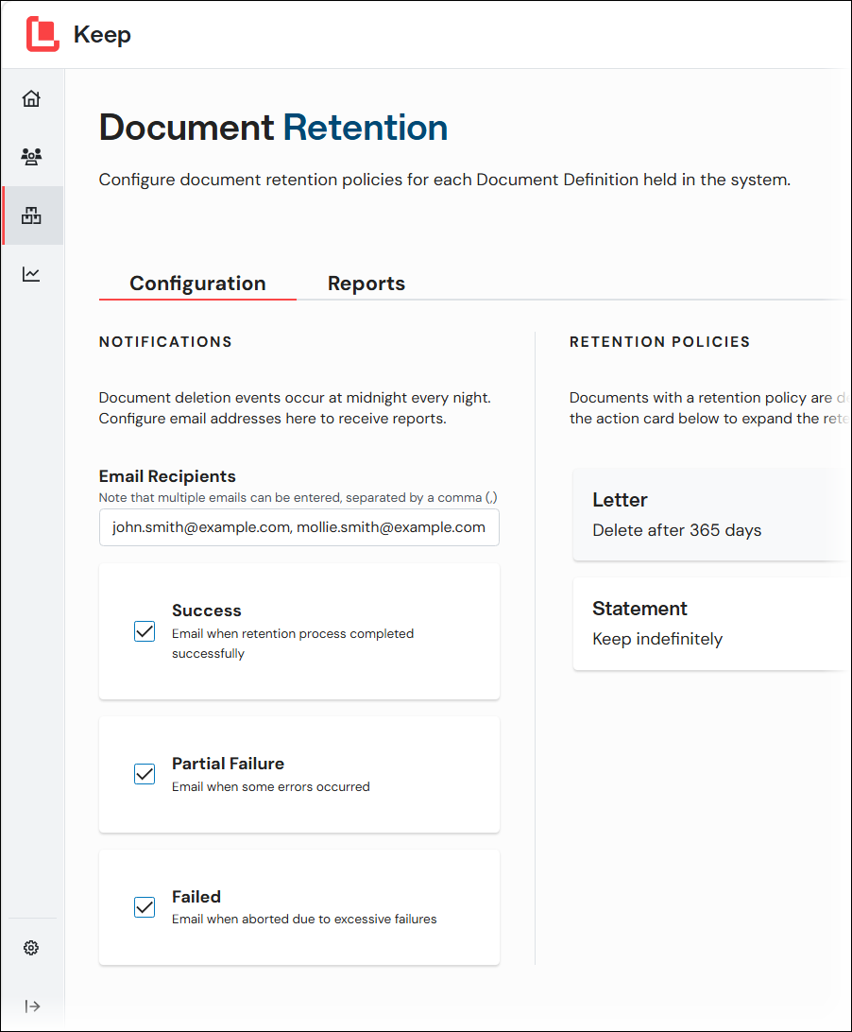Click 'Keep indefinitely' text
This screenshot has height=1032, width=852.
click(657, 639)
